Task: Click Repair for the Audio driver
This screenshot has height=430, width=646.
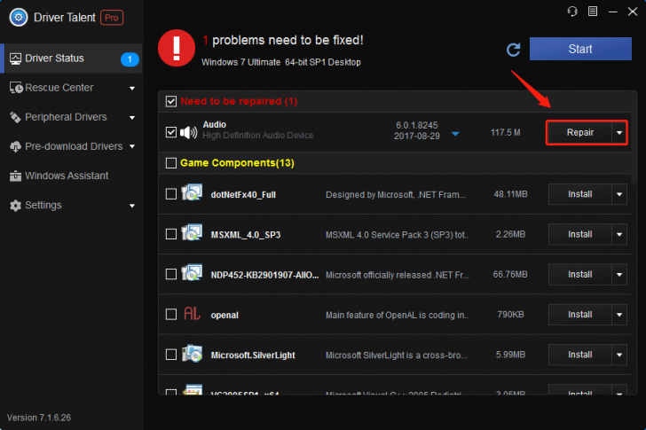Action: 579,132
